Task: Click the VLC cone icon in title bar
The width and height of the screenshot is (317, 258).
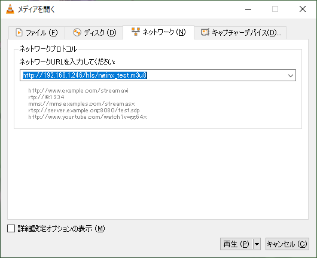Action: (10, 10)
